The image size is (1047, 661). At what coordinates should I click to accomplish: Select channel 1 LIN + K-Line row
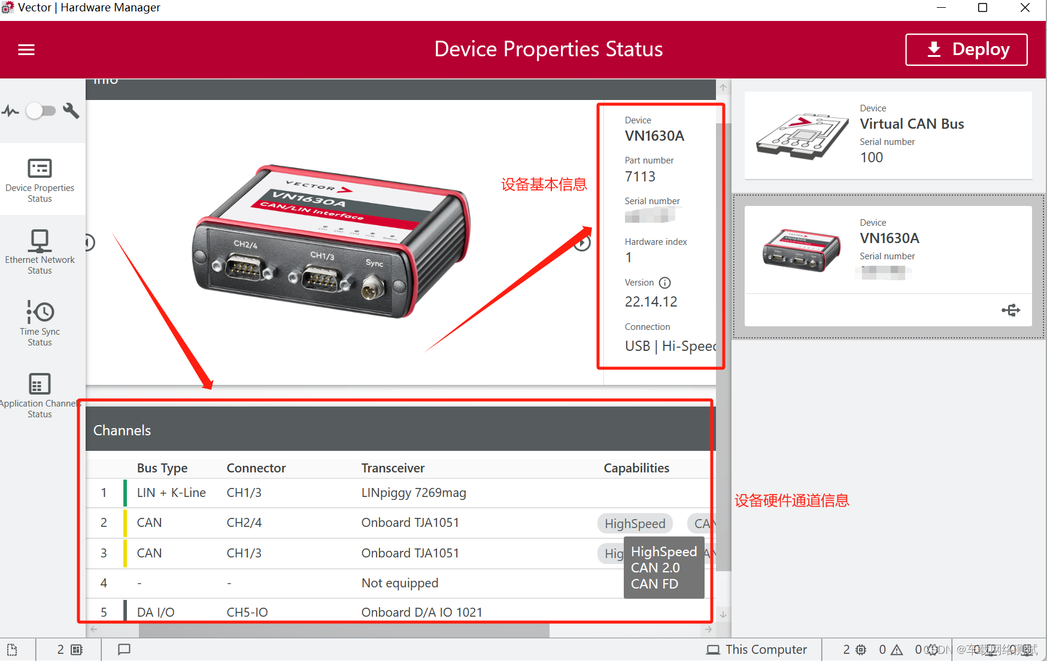click(400, 493)
